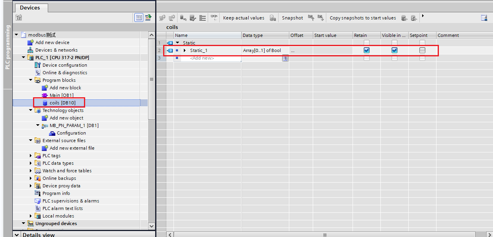Click Copy snapshots to start values

pos(362,18)
